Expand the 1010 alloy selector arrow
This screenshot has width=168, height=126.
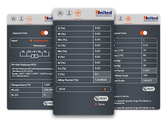105,89
